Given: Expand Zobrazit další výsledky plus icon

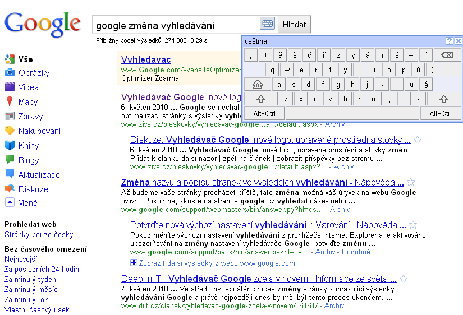Looking at the screenshot, I should 134,263.
